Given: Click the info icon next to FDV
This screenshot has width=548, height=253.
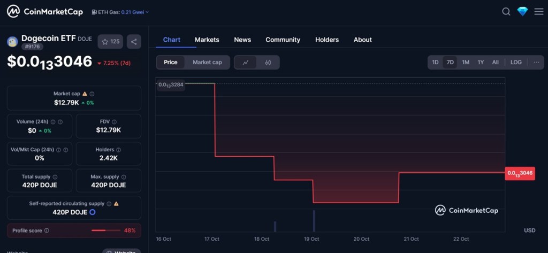Looking at the screenshot, I should coord(115,121).
